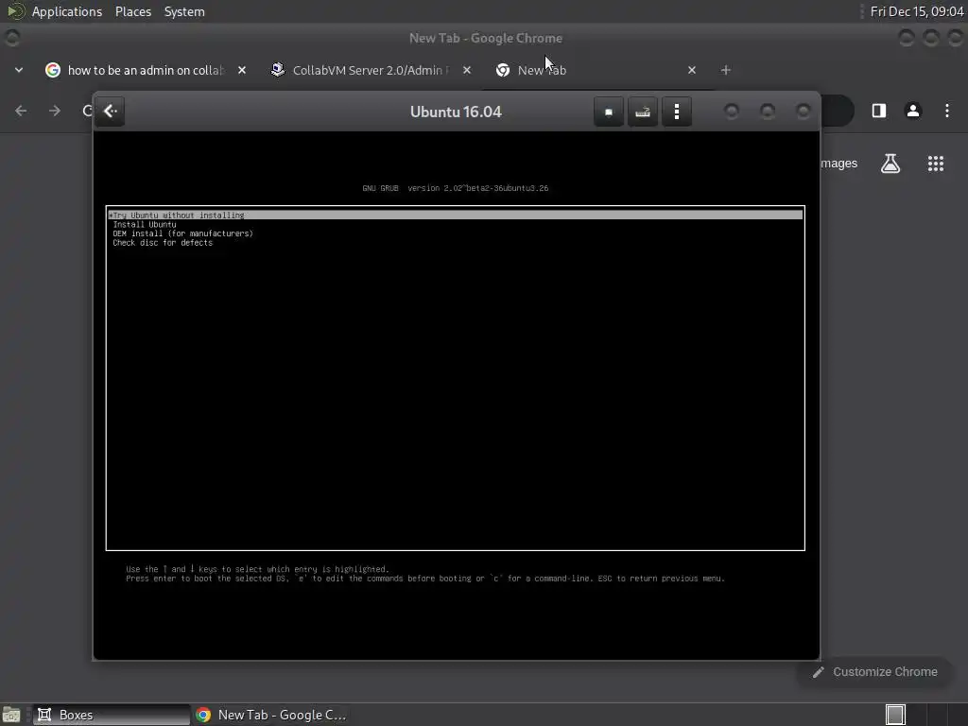The image size is (968, 726).
Task: Click Chrome's back navigation arrow
Action: coord(21,111)
